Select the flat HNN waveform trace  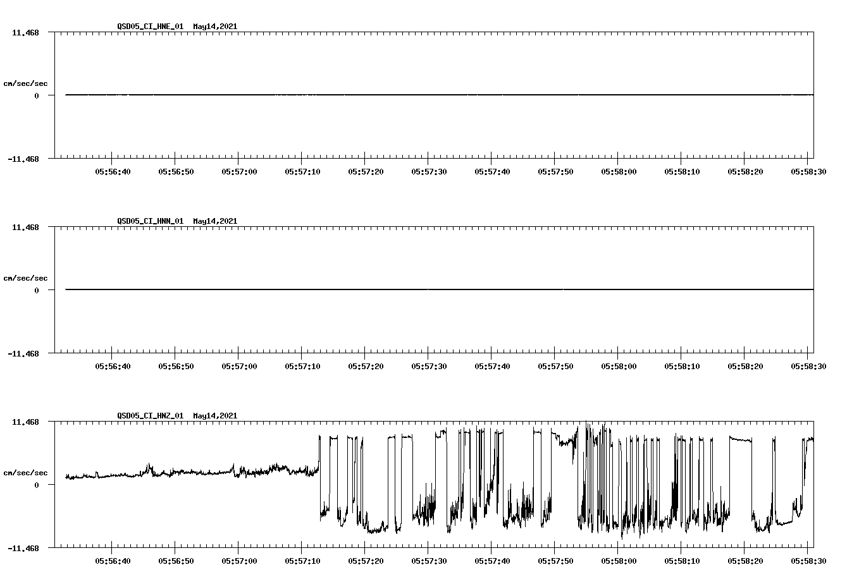tap(380, 290)
